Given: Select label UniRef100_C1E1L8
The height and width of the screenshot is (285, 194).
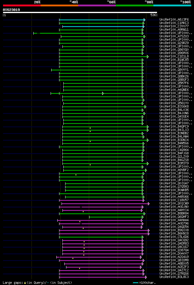Looking at the screenshot, I should pos(174,56).
